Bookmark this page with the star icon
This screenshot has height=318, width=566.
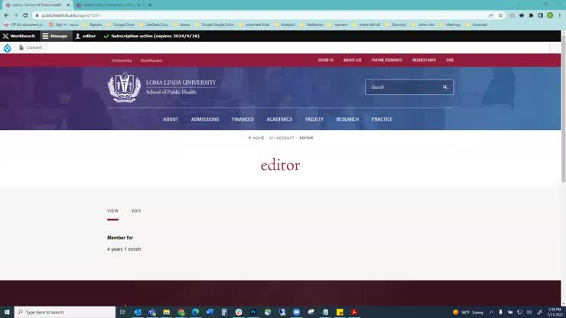point(500,15)
